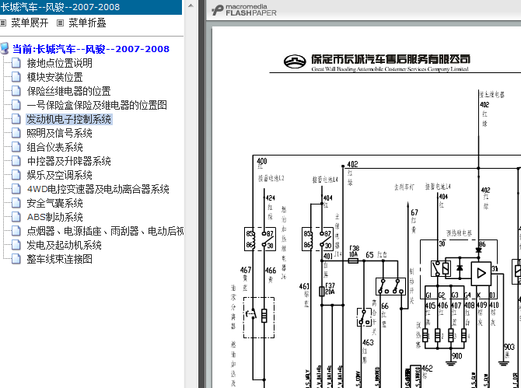This screenshot has width=521, height=388.
Task: Open 组合仪表系统 entry
Action: (55, 147)
